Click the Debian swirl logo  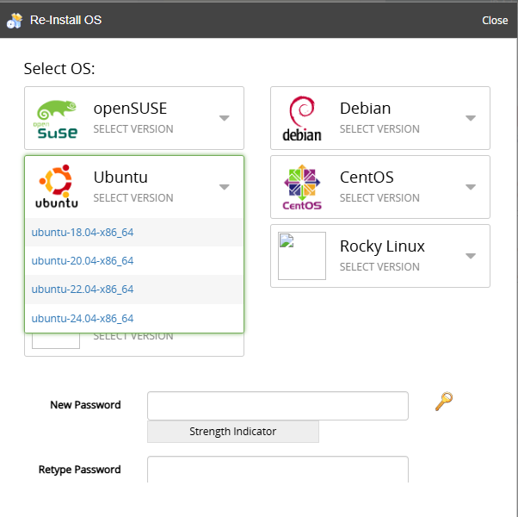point(302,119)
